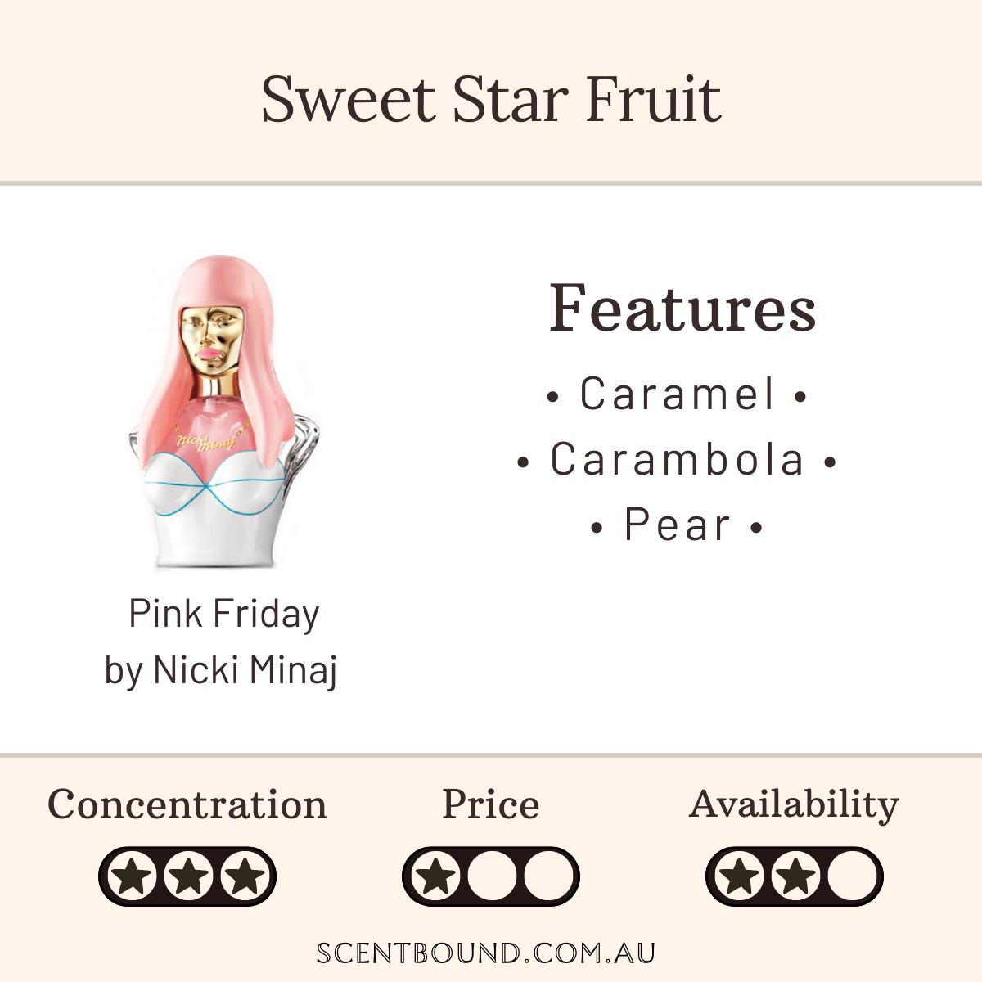Click the first star in the Concentration rating
982x982 pixels.
tap(133, 876)
